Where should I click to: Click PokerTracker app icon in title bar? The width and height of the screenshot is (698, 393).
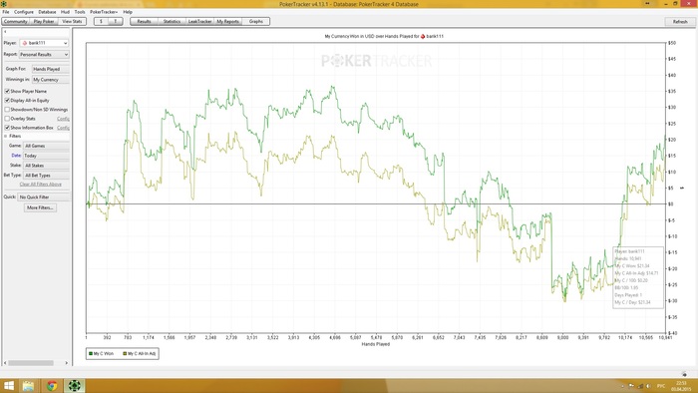(4, 4)
